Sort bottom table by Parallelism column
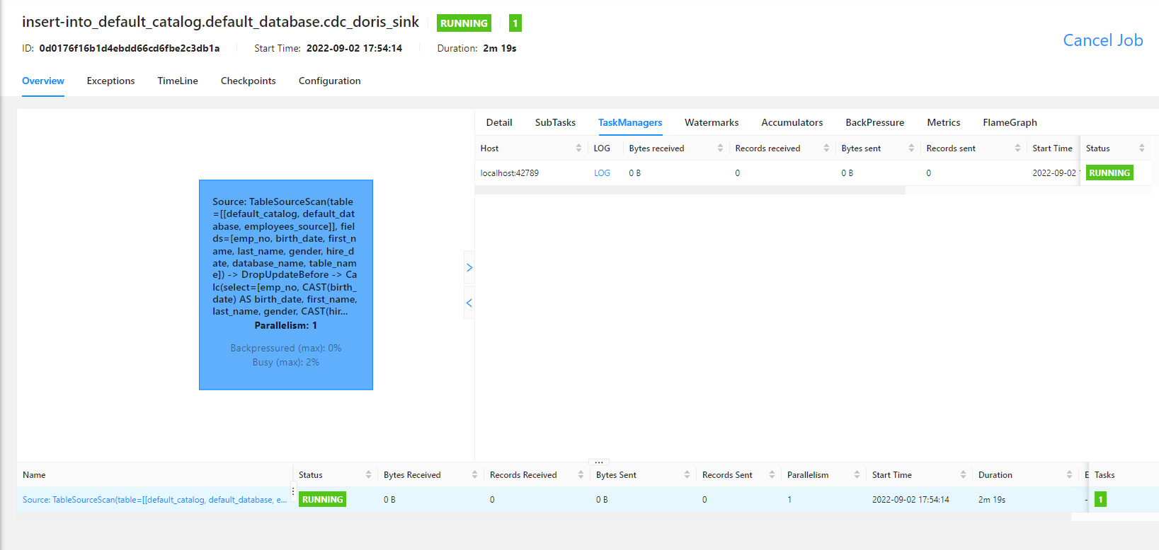This screenshot has height=550, width=1159. pyautogui.click(x=857, y=475)
